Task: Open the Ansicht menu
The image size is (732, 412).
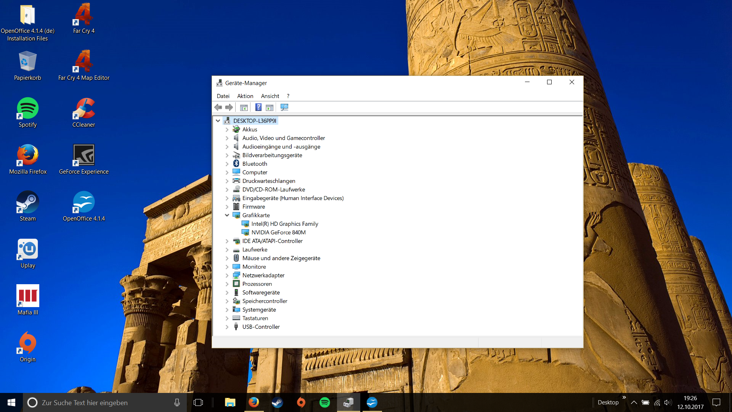Action: tap(270, 96)
